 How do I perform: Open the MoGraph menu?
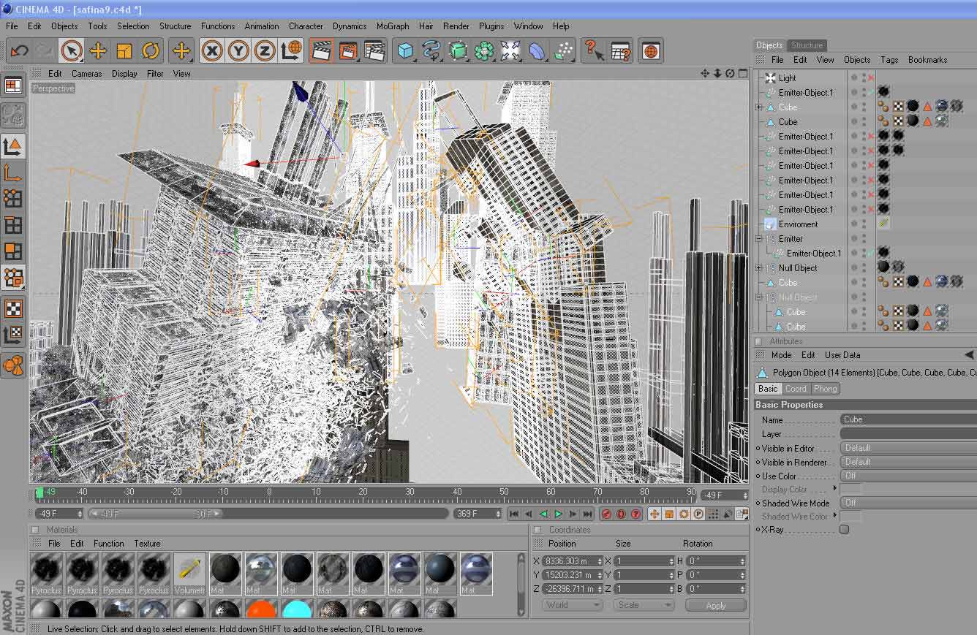[393, 26]
